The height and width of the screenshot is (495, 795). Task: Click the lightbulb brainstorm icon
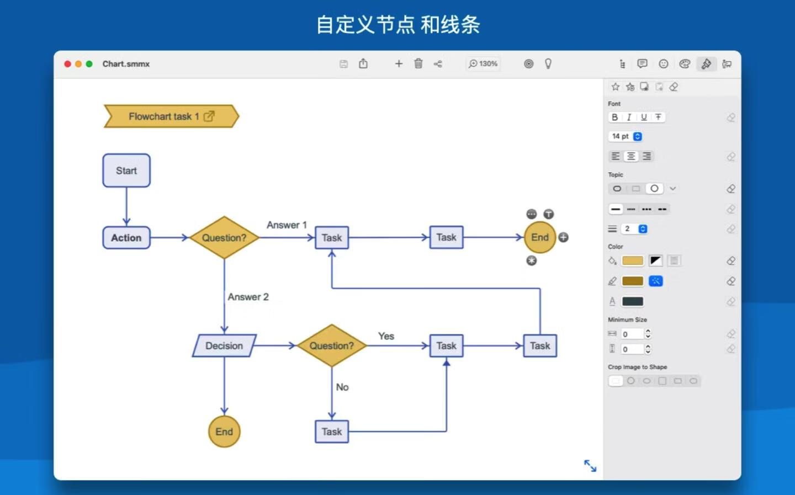[548, 63]
